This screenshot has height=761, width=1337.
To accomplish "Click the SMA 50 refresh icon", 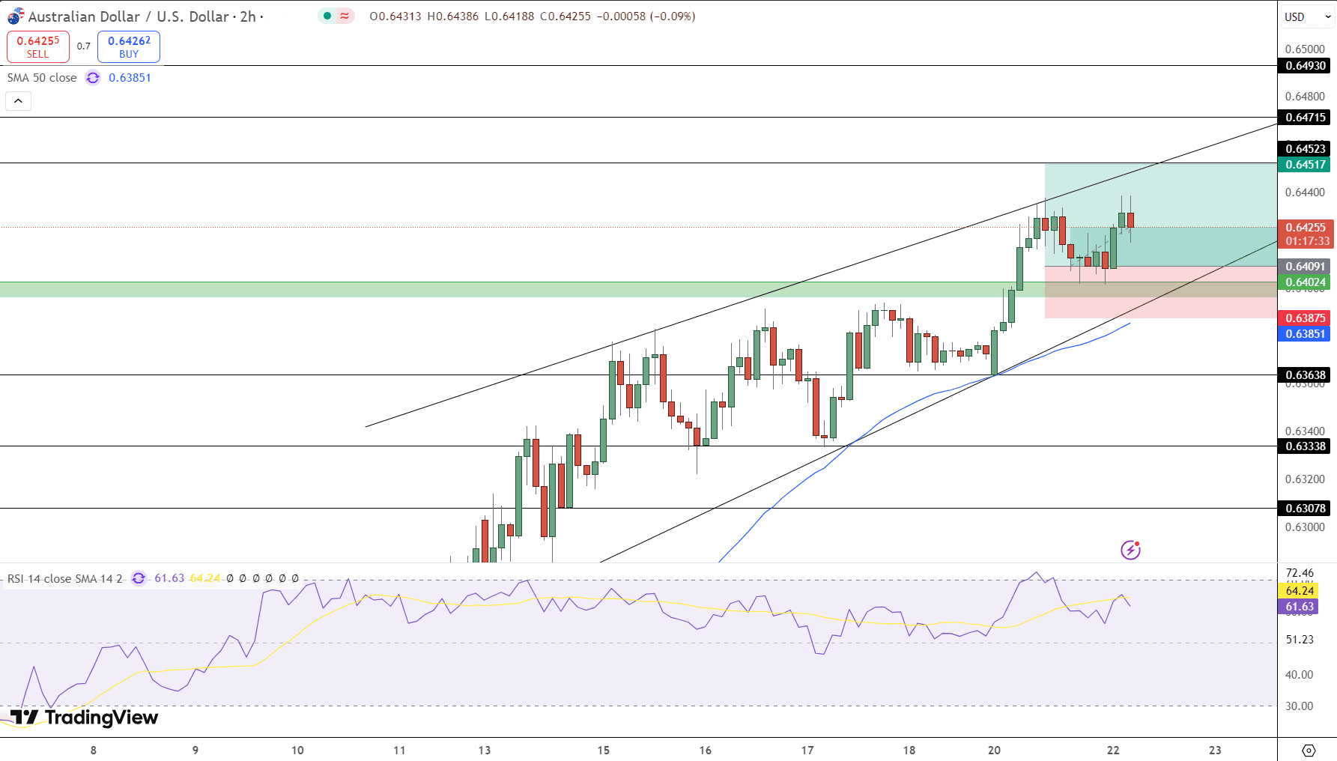I will click(x=93, y=78).
